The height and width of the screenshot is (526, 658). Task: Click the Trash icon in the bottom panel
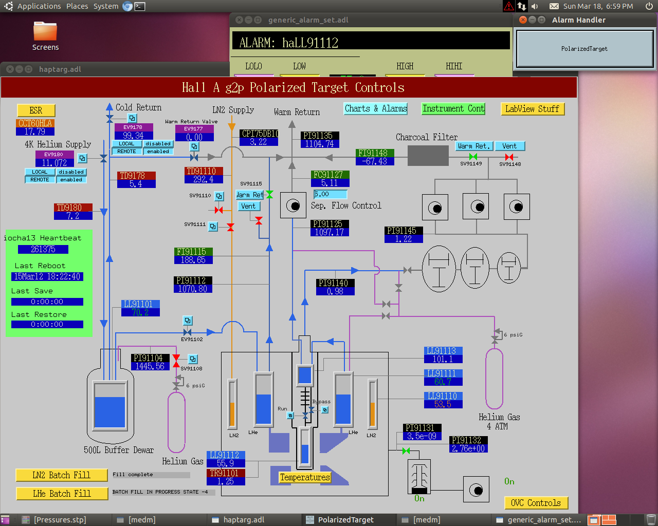click(x=651, y=520)
